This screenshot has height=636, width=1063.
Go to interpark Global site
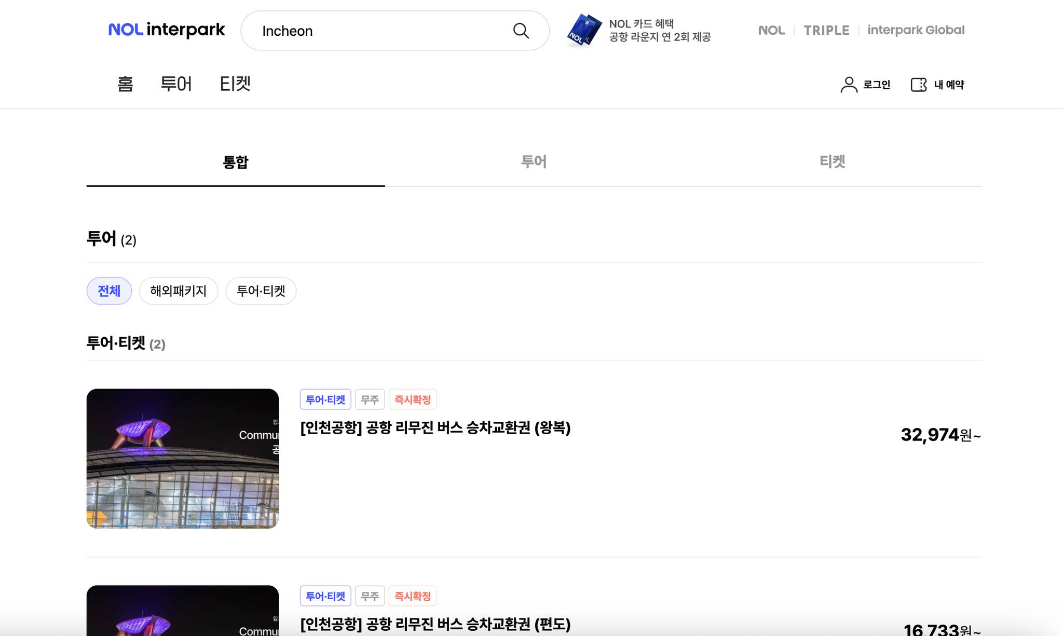click(x=916, y=30)
